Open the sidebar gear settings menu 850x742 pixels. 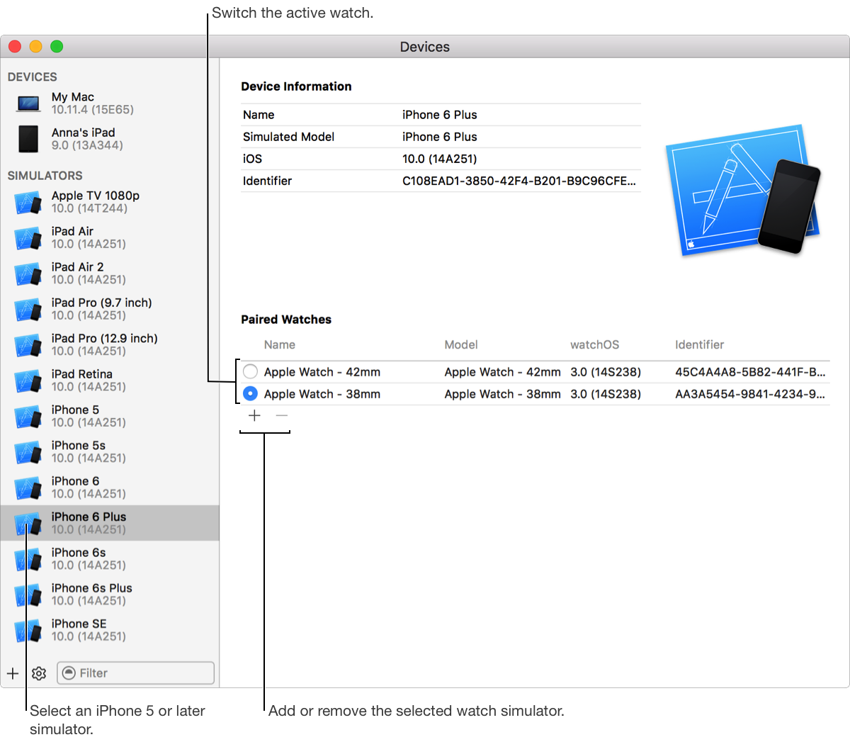(x=39, y=673)
